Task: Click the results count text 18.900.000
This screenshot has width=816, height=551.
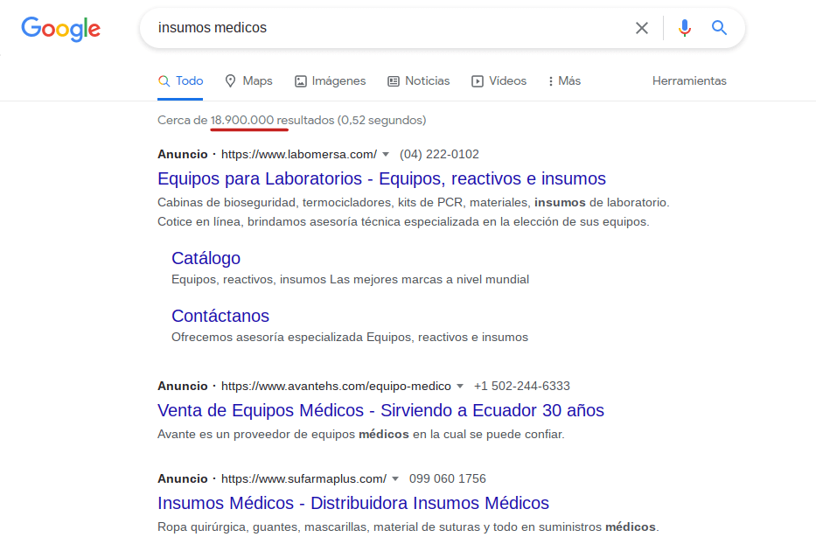Action: click(x=242, y=120)
